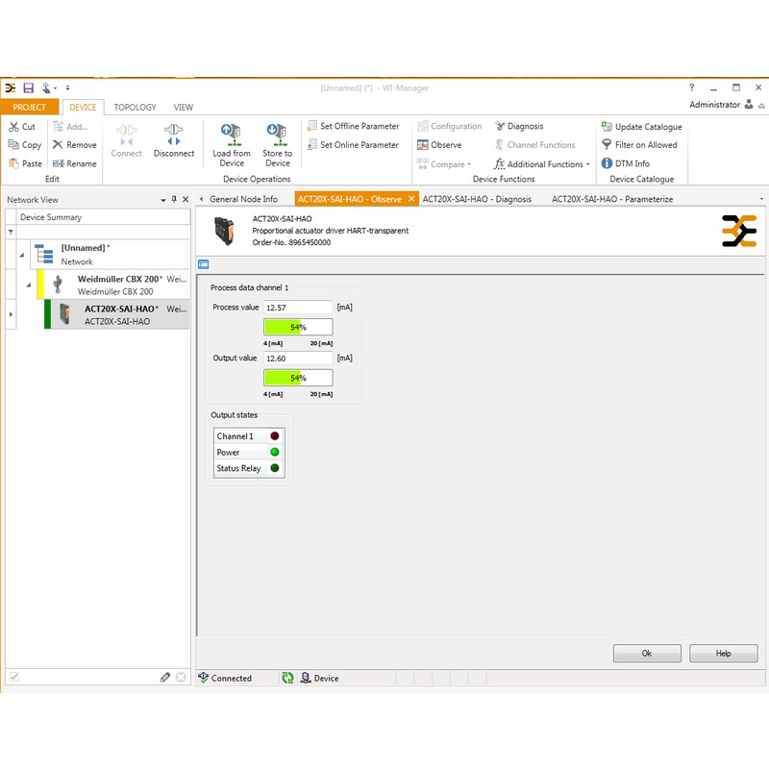769x769 pixels.
Task: Click the Status Relay state indicator
Action: [275, 468]
